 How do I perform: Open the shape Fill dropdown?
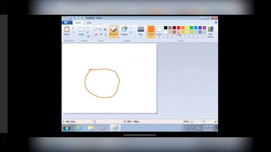point(131,32)
